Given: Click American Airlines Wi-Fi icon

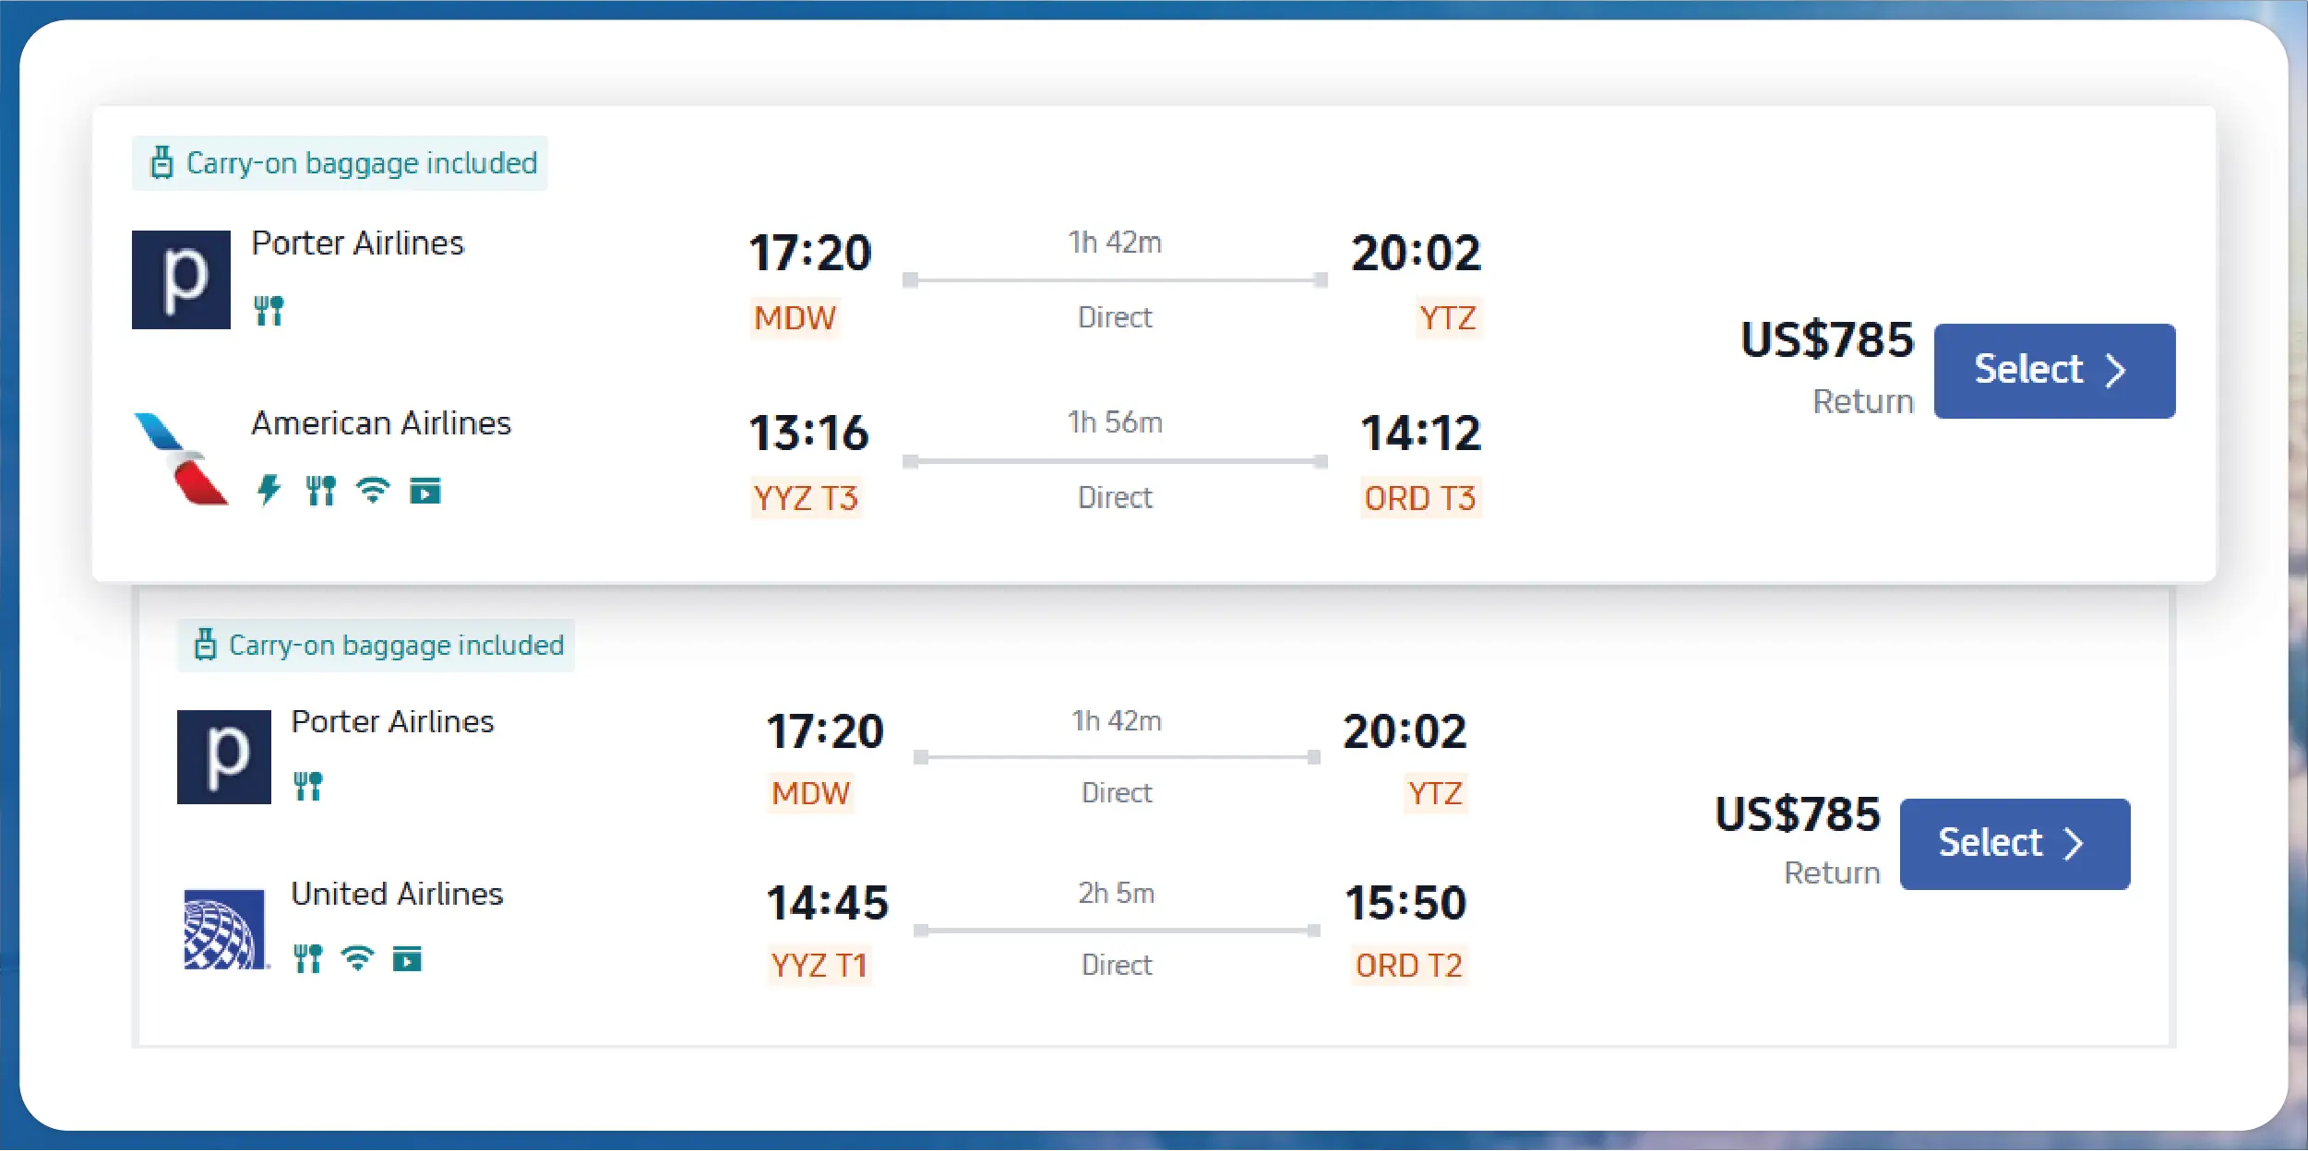Looking at the screenshot, I should 373,490.
